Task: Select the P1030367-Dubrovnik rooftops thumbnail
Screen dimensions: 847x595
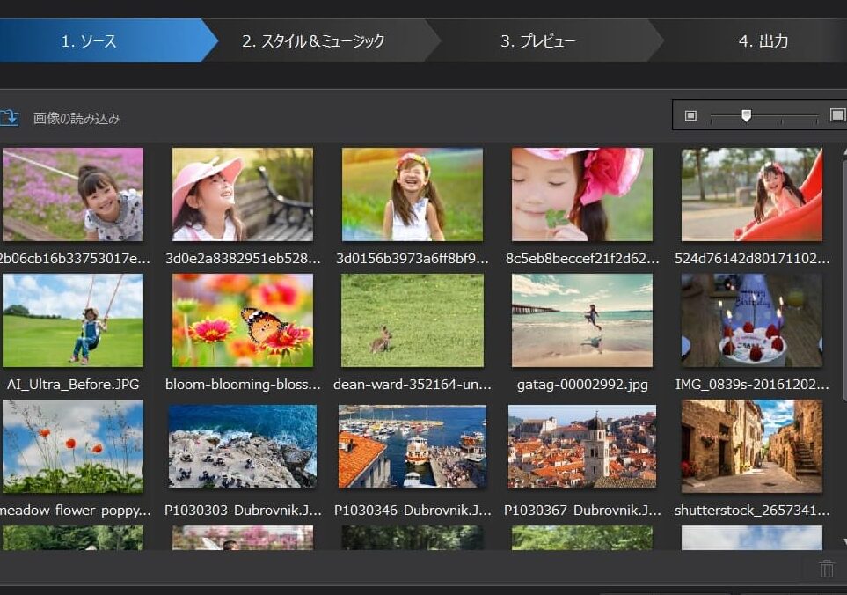Action: click(x=581, y=446)
